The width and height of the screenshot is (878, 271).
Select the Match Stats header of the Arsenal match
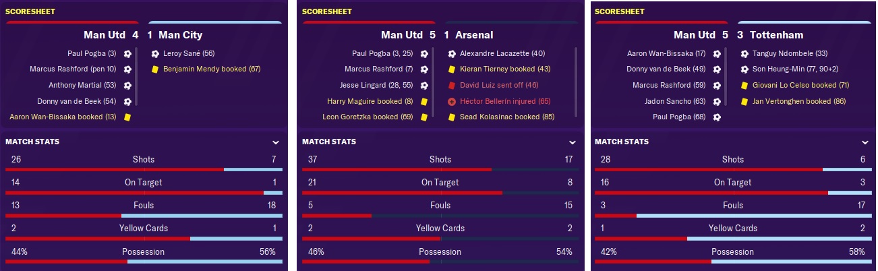pos(329,142)
